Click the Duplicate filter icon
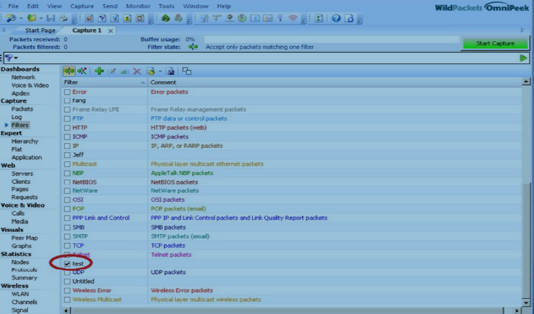The height and width of the screenshot is (314, 534). click(124, 71)
